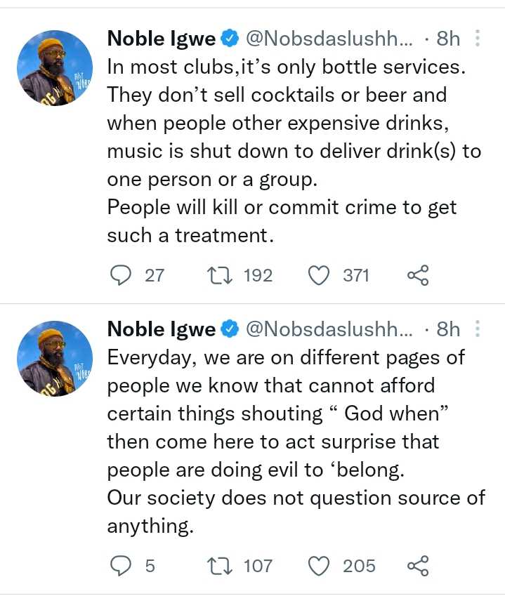Viewport: 505px width, 596px height.
Task: Open Noble Igwe's avatar on second tweet
Action: [55, 358]
